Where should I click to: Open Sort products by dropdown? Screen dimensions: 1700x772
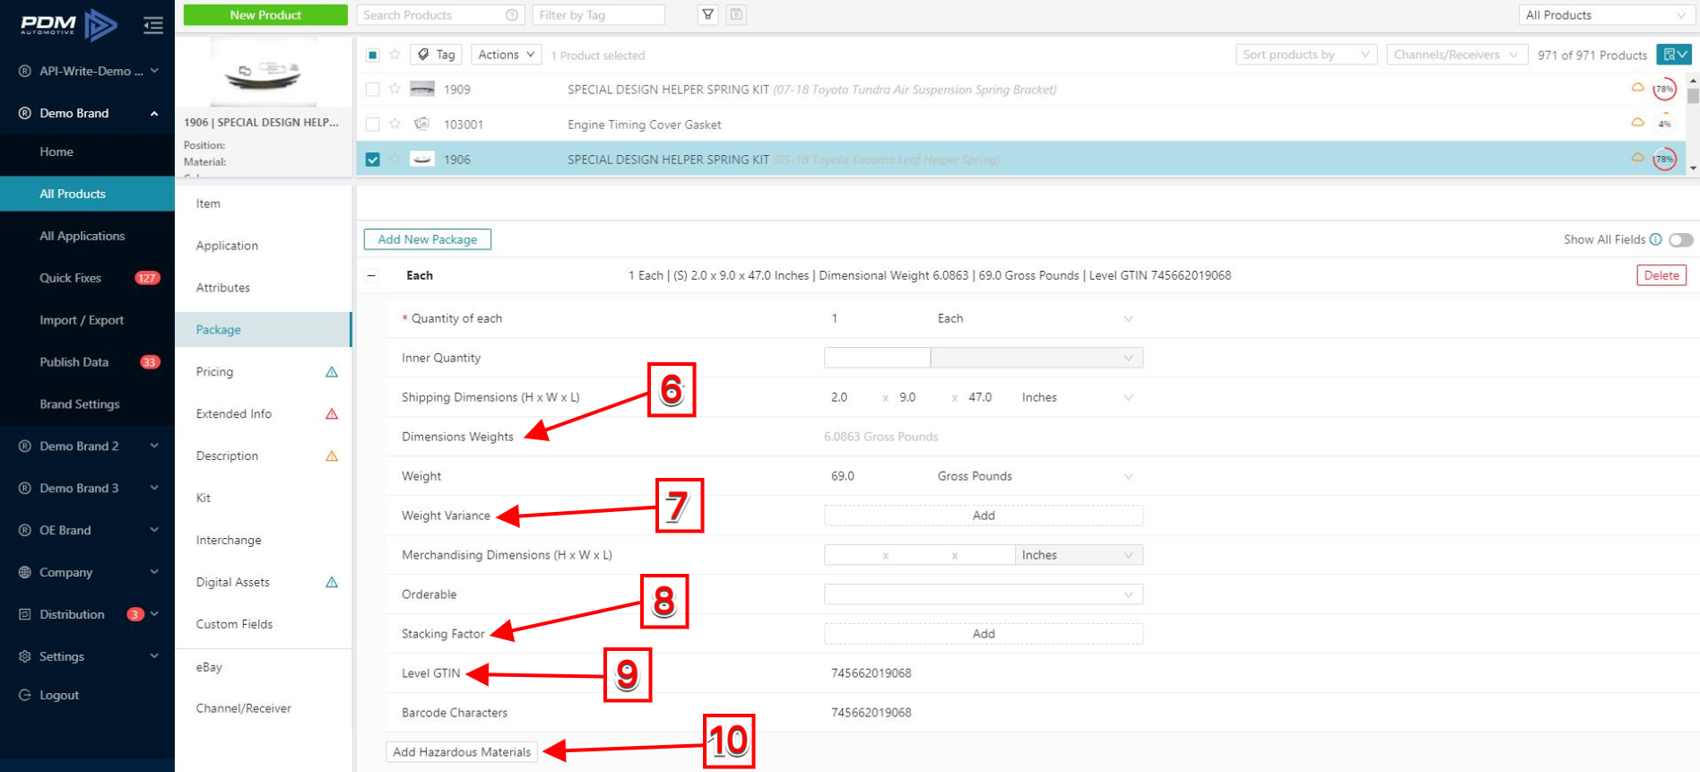[x=1306, y=55]
